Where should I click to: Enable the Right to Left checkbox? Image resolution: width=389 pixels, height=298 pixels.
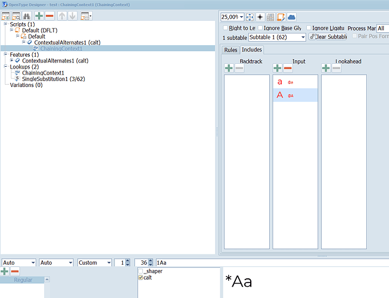pos(226,27)
